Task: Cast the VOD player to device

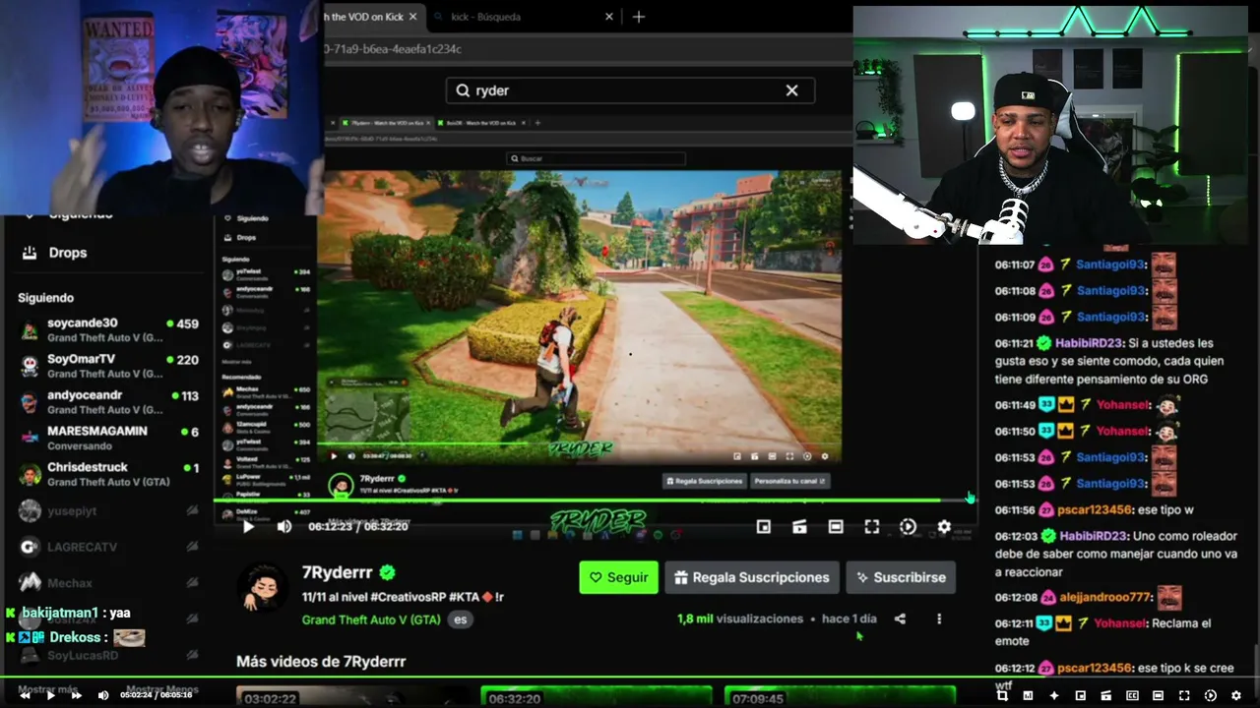Action: point(799,527)
